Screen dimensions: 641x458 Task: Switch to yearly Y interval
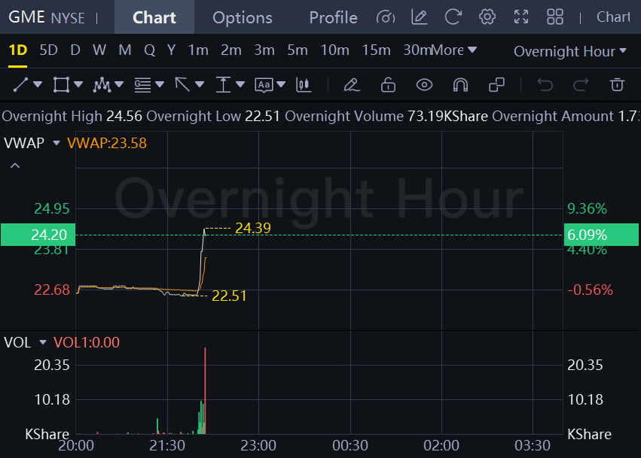point(171,50)
